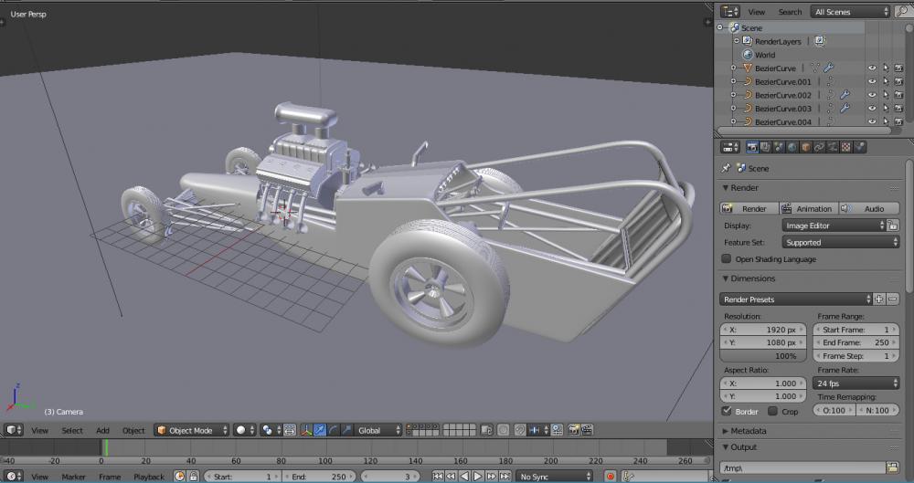Click the add render preset plus icon

[879, 299]
